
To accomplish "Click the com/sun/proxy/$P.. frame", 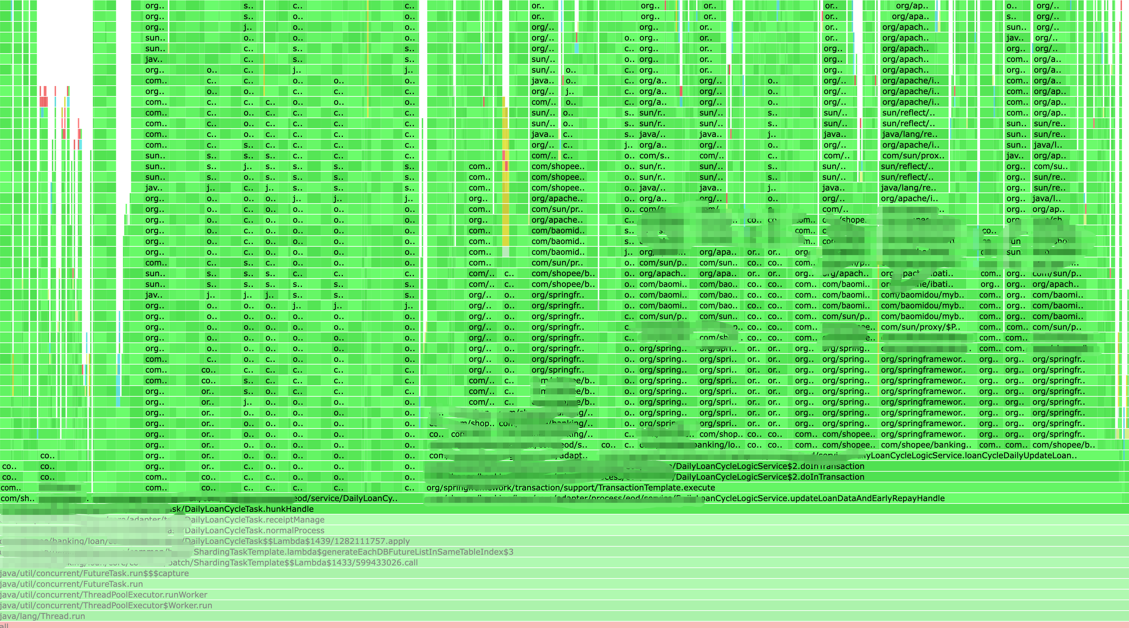I will tap(920, 327).
